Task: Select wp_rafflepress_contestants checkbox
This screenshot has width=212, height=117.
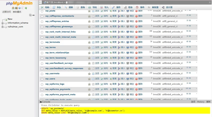Action: pyautogui.click(x=42, y=16)
